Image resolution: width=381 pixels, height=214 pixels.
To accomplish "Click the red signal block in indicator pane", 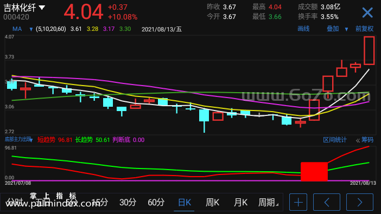I will [x=314, y=172].
